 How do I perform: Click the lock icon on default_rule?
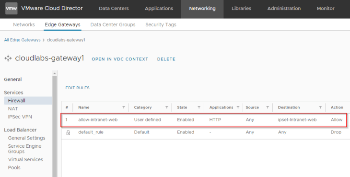click(68, 132)
